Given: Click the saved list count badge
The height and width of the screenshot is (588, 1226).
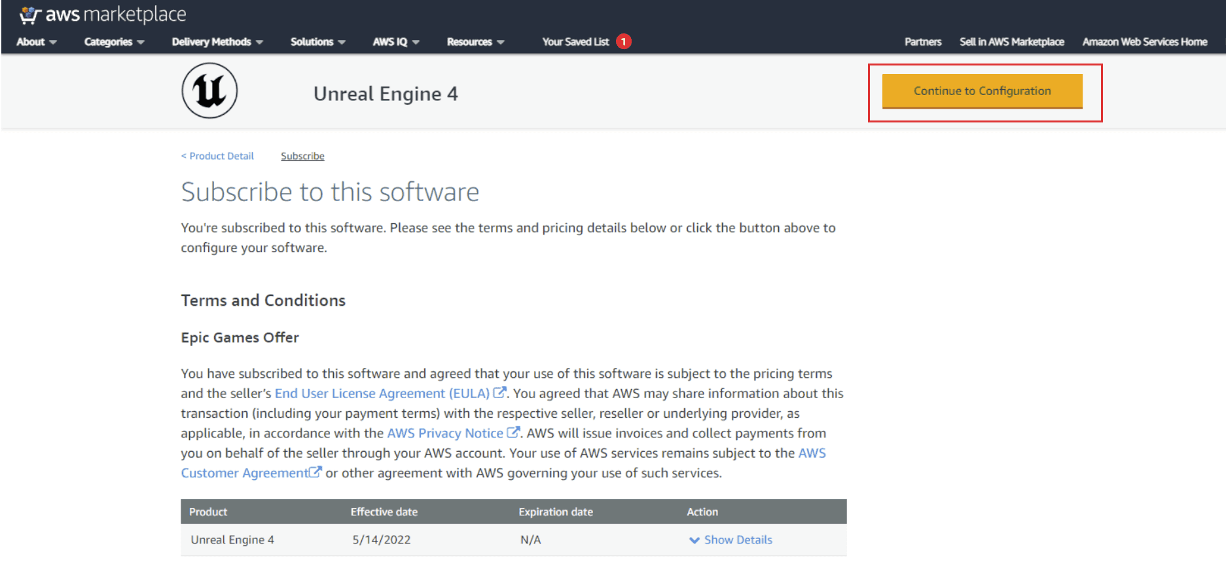Looking at the screenshot, I should pyautogui.click(x=624, y=41).
